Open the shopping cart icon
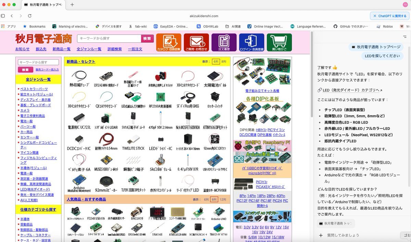This screenshot has width=411, height=242. point(279,42)
